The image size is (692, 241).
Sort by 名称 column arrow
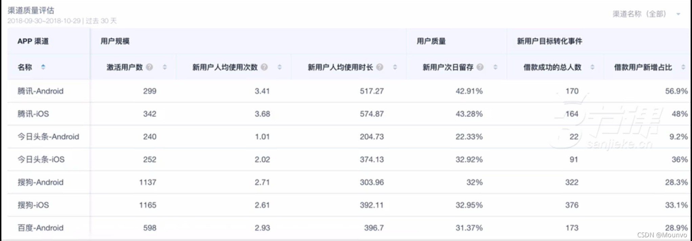tap(43, 67)
